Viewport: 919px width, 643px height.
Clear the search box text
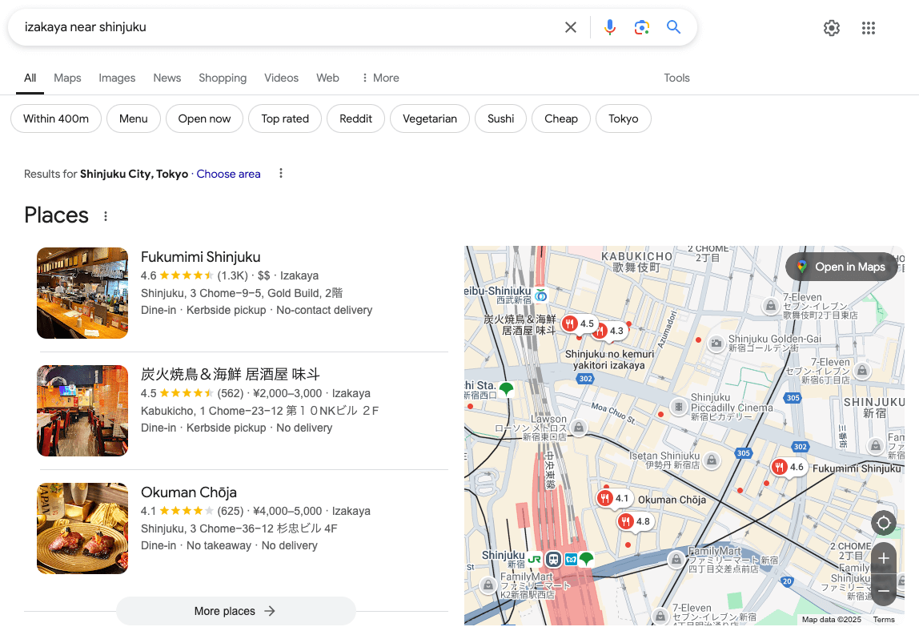click(571, 27)
